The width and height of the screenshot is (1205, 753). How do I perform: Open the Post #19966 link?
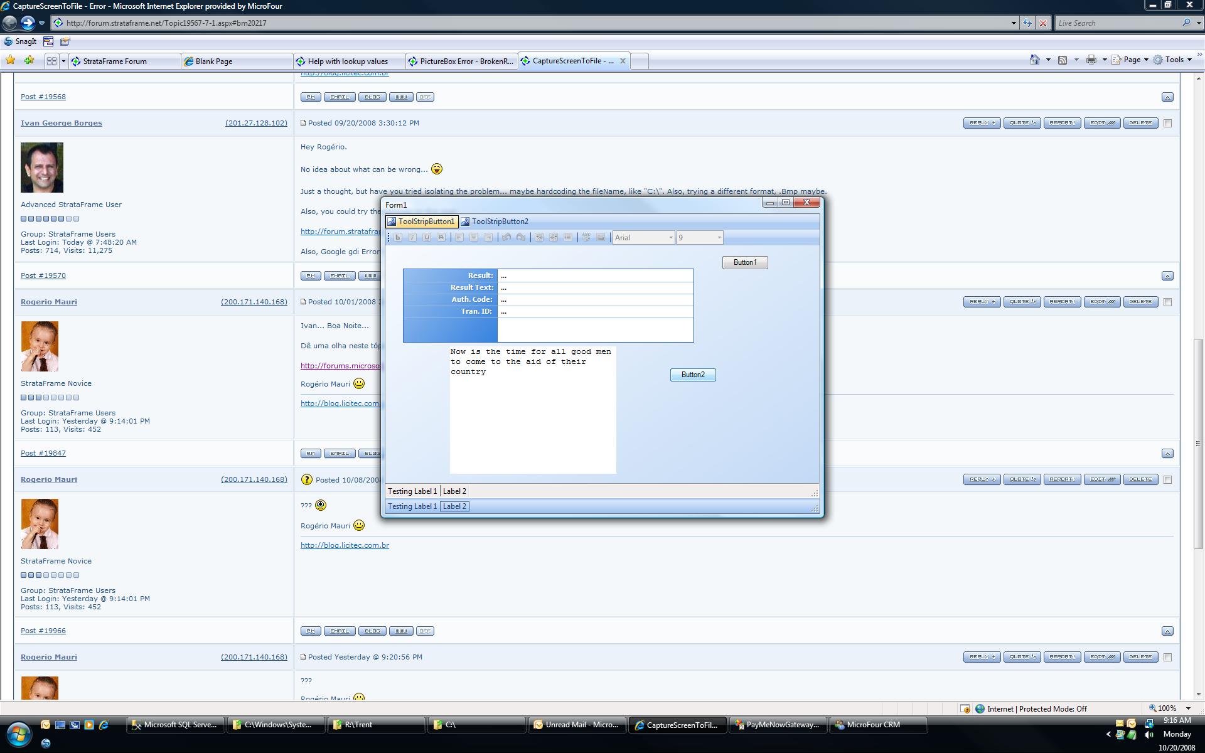point(43,631)
